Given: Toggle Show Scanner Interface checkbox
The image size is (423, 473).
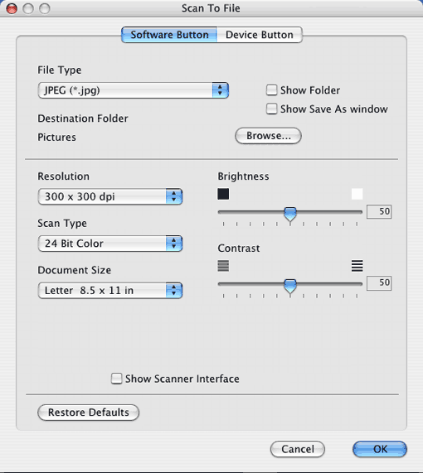Looking at the screenshot, I should [x=116, y=379].
